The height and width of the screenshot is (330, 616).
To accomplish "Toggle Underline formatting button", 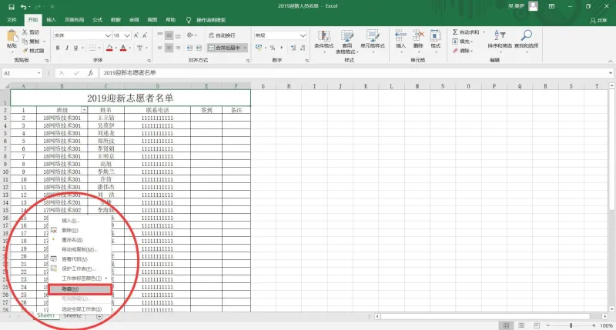I will tap(75, 48).
